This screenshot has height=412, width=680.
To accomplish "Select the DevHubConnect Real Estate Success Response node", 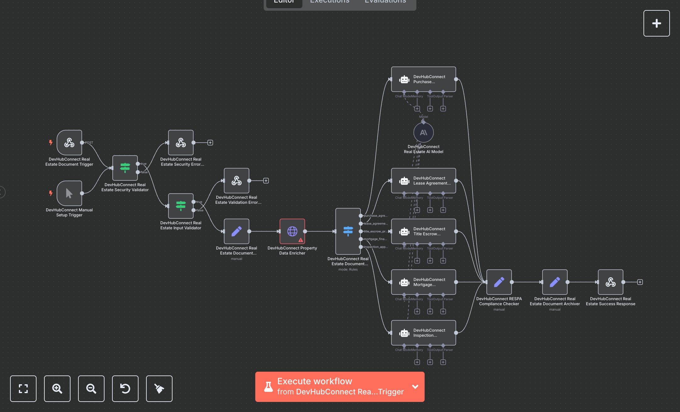I will point(610,283).
